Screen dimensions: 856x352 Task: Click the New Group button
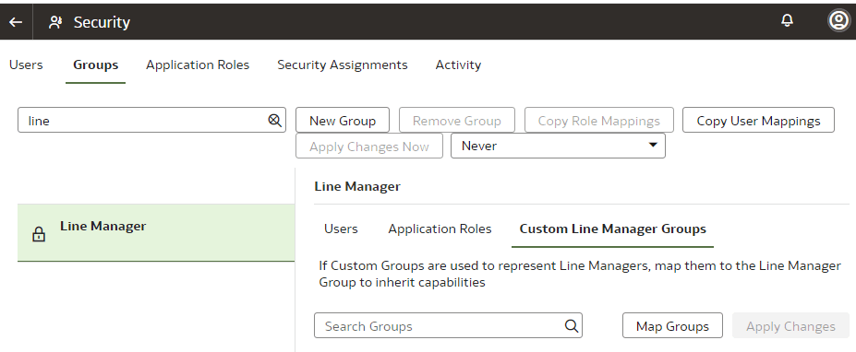click(343, 121)
